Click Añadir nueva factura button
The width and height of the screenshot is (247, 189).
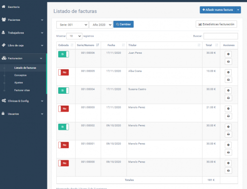(x=218, y=10)
